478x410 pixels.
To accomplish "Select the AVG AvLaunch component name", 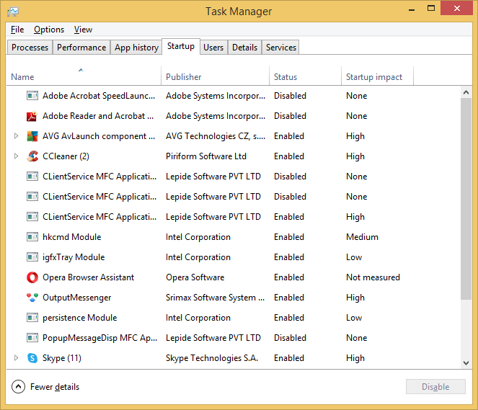I will (x=99, y=136).
